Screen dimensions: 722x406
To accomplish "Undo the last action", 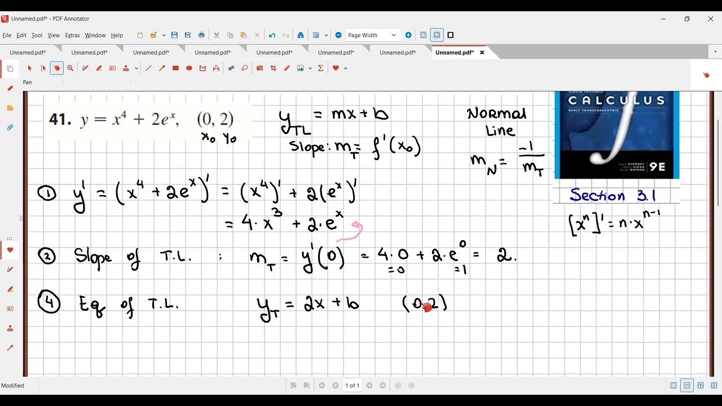I will tap(272, 35).
